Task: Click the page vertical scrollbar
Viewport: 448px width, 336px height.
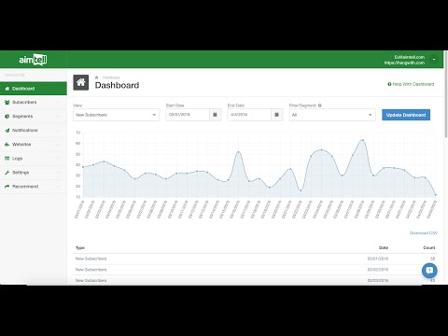Action: (x=446, y=94)
